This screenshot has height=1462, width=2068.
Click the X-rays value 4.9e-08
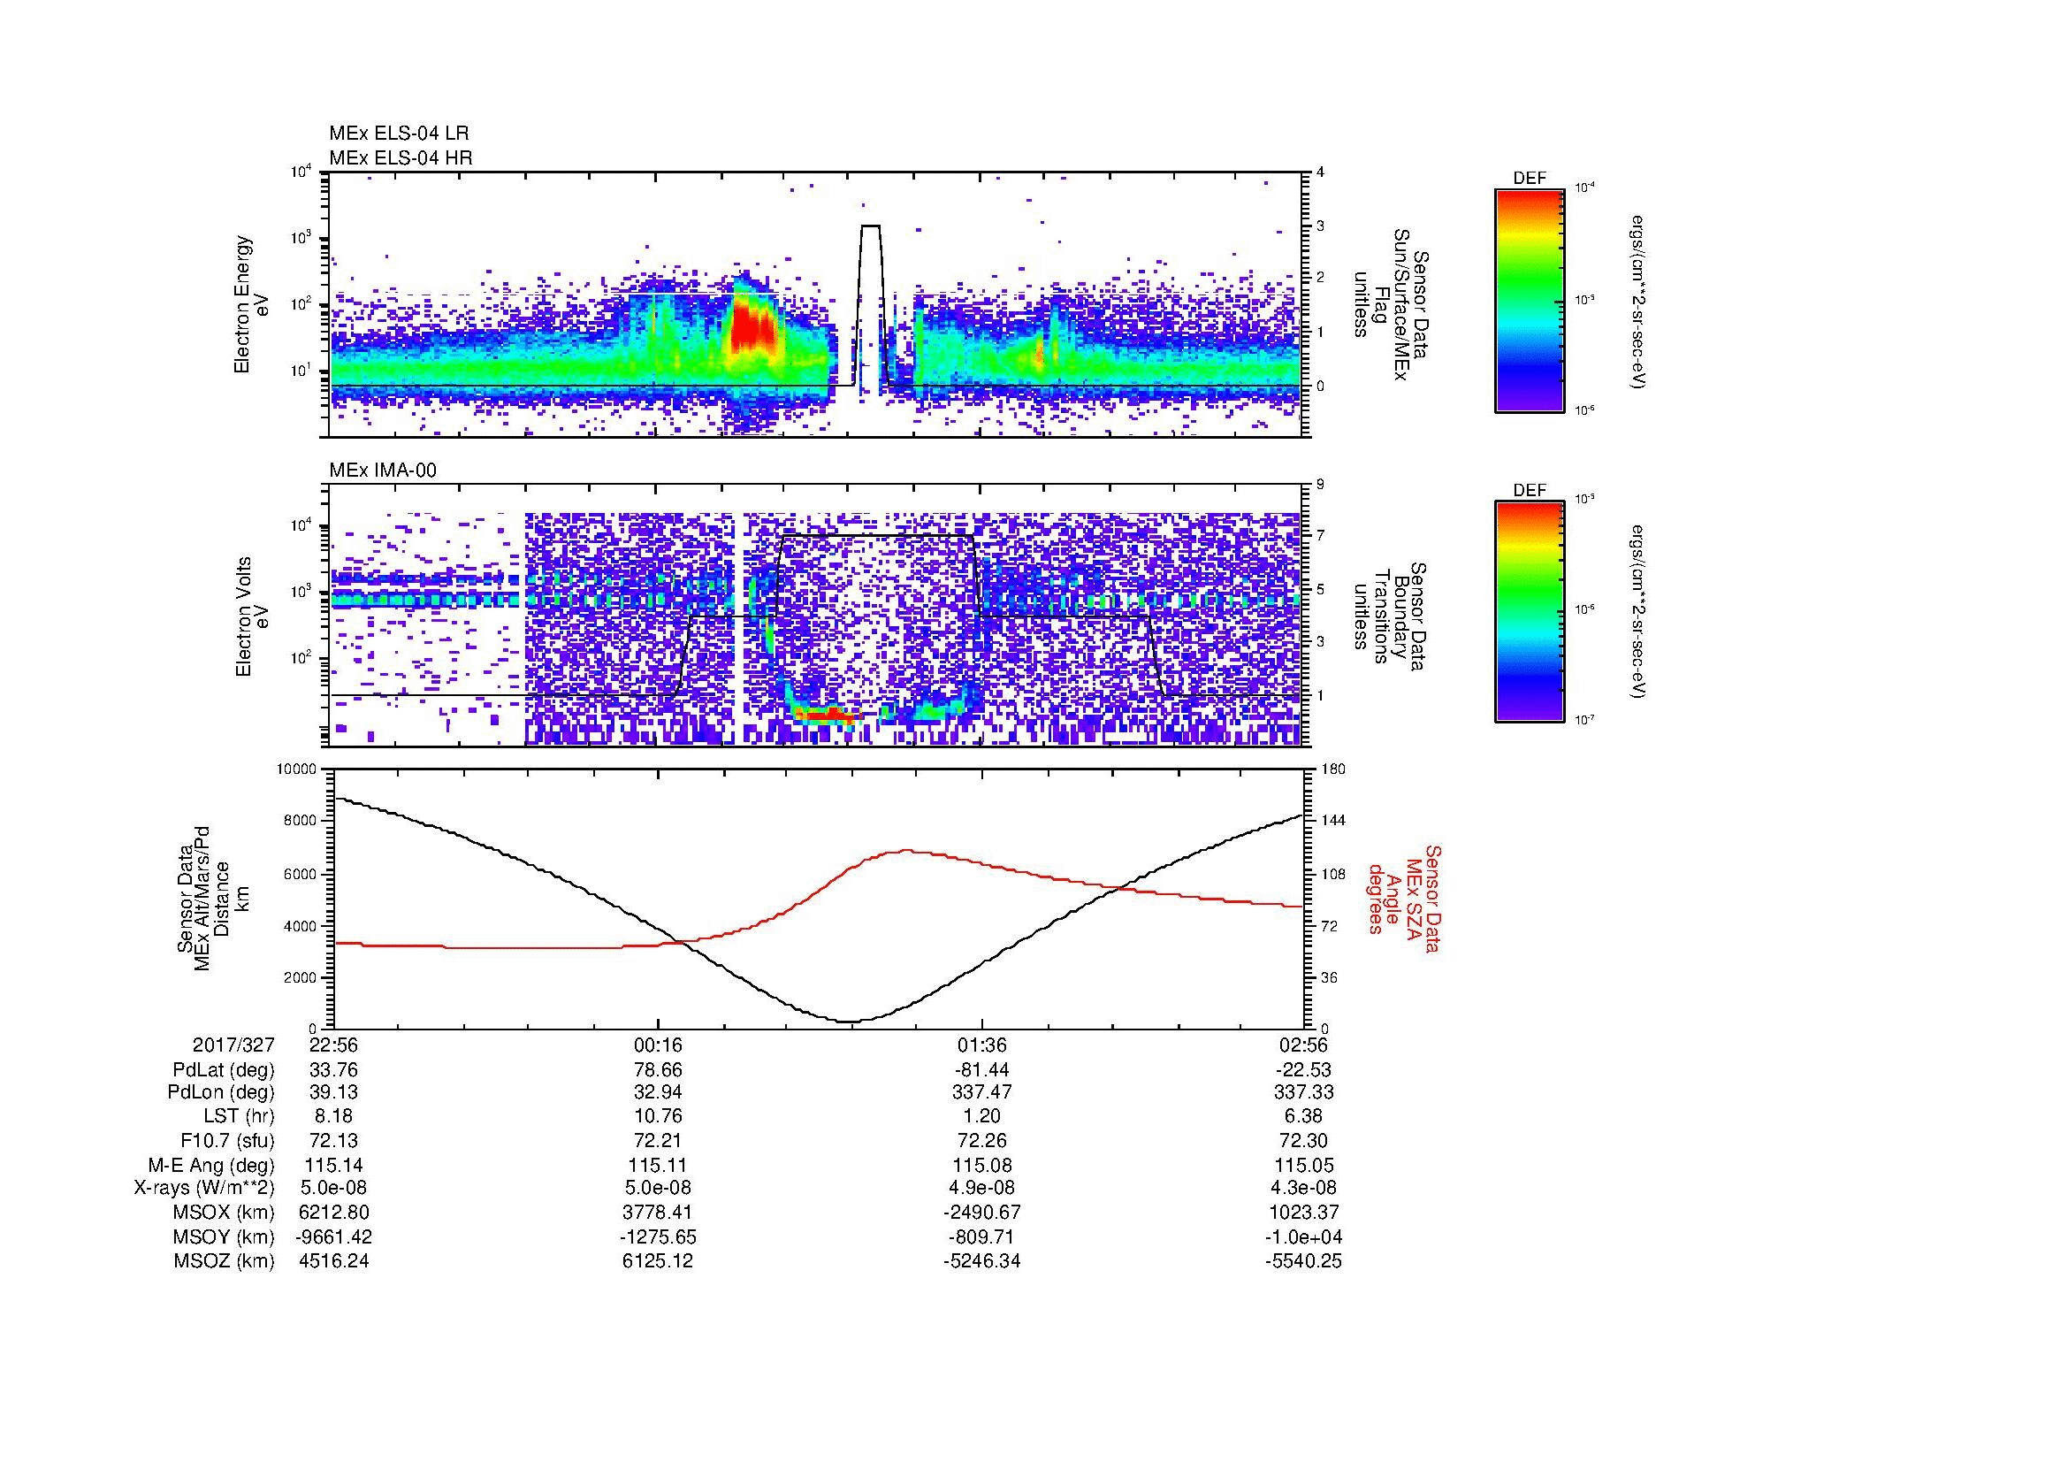tap(981, 1189)
